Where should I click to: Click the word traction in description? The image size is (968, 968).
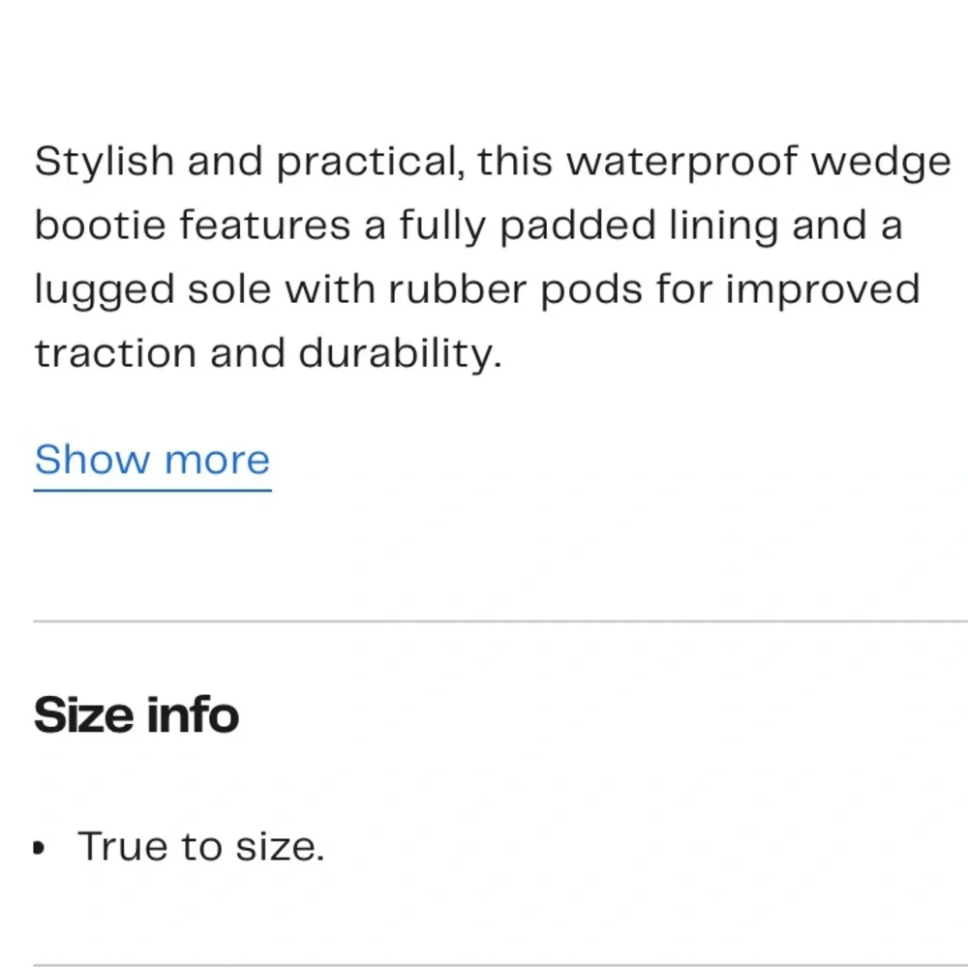pos(115,353)
